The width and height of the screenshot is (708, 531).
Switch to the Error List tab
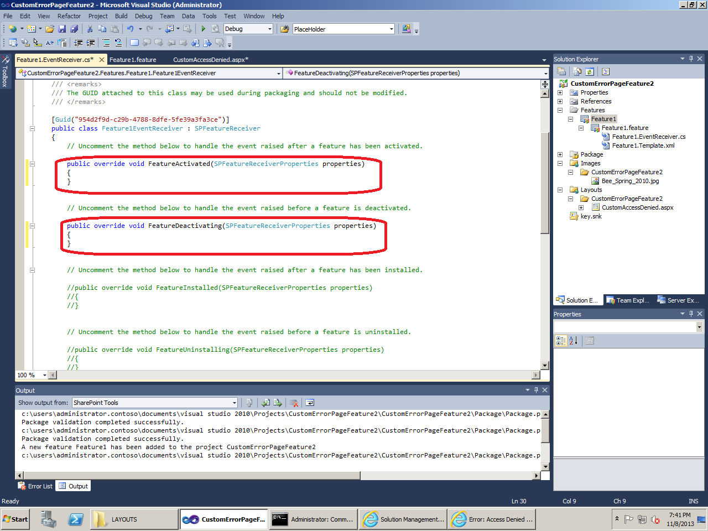point(35,486)
